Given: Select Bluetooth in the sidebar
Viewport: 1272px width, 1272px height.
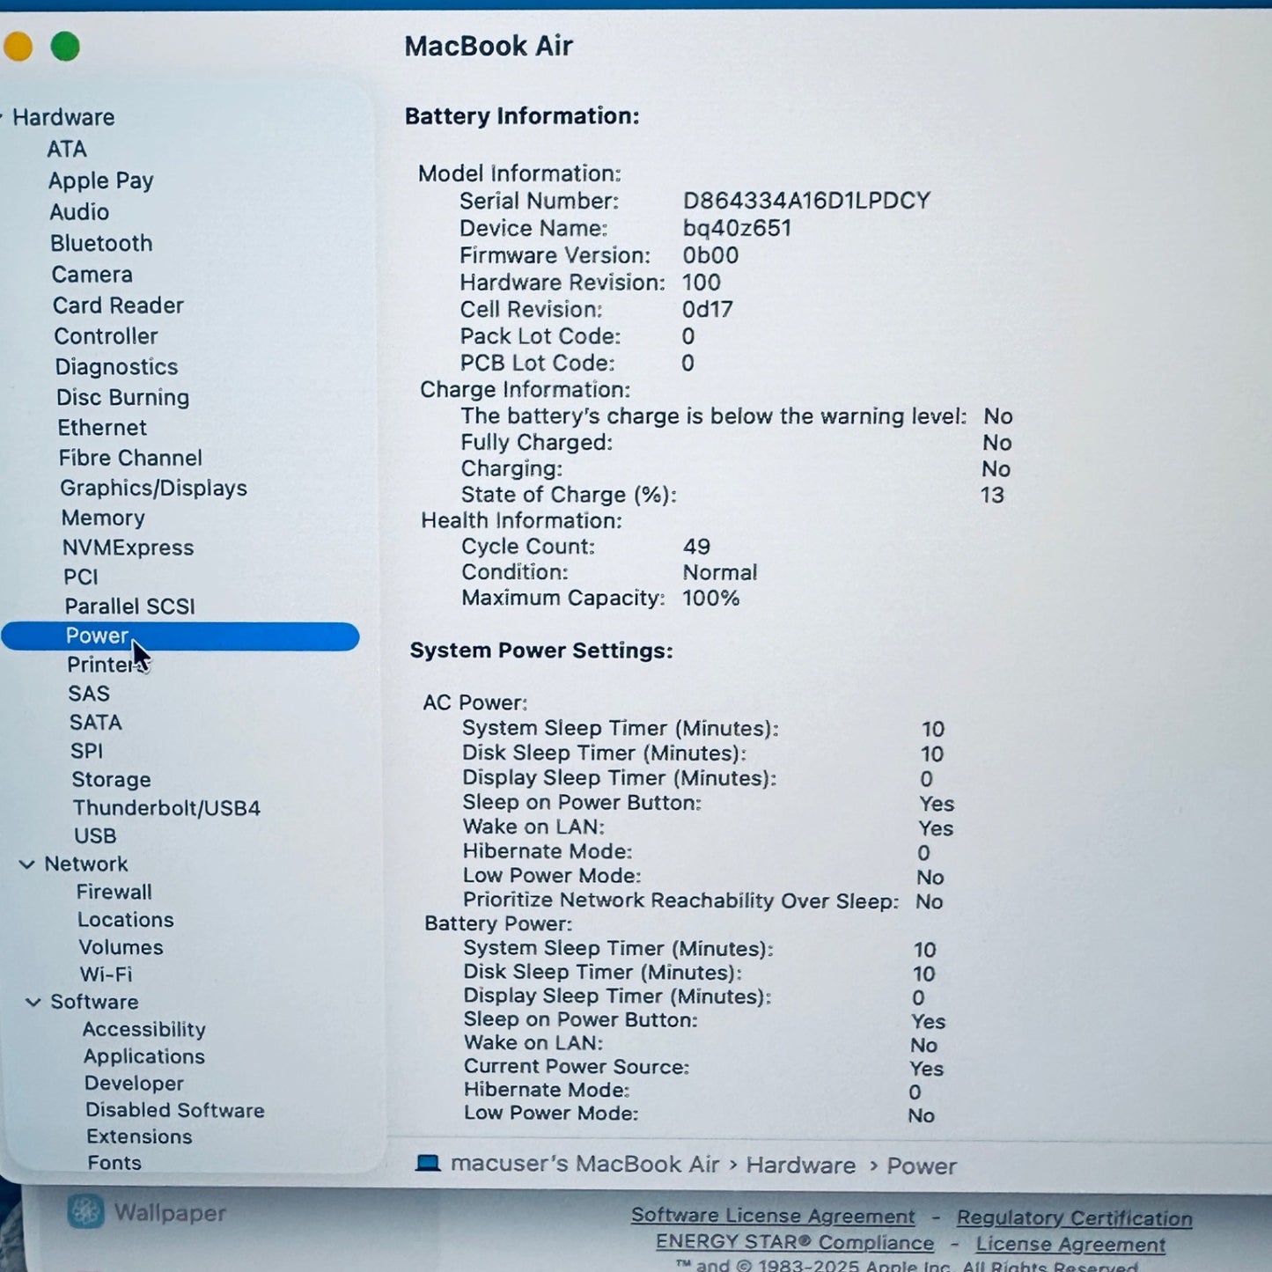Looking at the screenshot, I should pyautogui.click(x=101, y=243).
